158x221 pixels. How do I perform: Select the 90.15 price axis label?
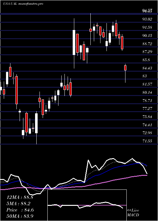147,35
